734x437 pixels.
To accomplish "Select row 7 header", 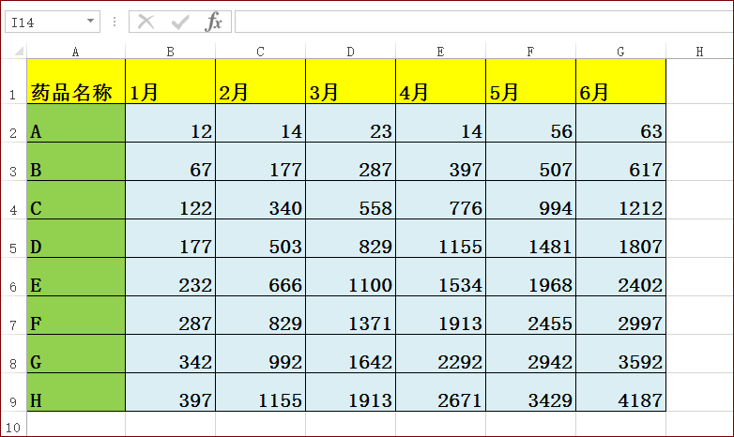I will [13, 315].
